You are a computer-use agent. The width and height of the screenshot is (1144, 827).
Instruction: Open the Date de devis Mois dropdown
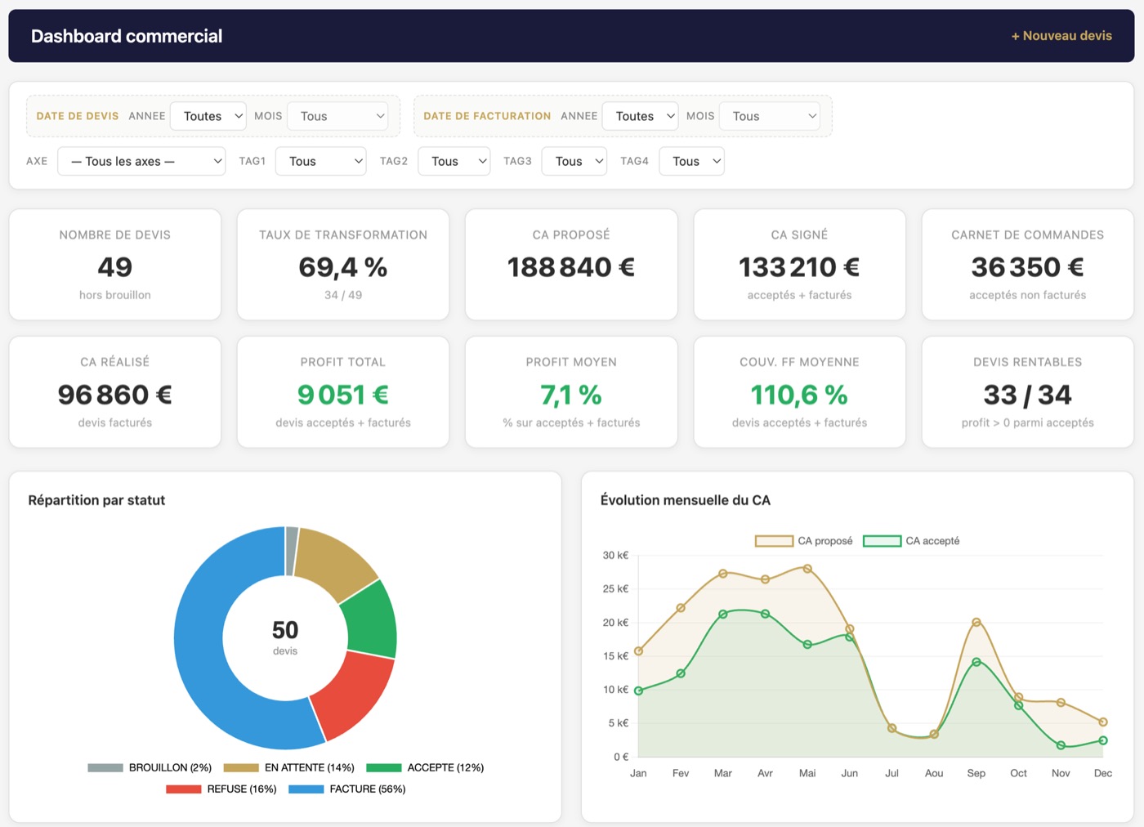click(338, 116)
